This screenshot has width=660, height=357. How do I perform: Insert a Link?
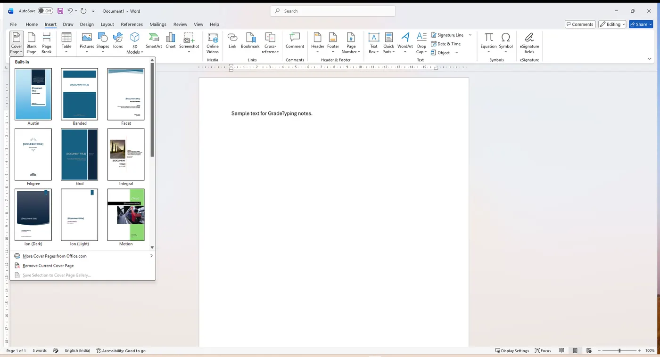pos(232,41)
